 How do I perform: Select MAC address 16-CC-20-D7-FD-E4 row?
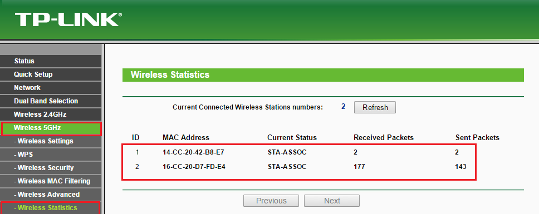(299, 167)
